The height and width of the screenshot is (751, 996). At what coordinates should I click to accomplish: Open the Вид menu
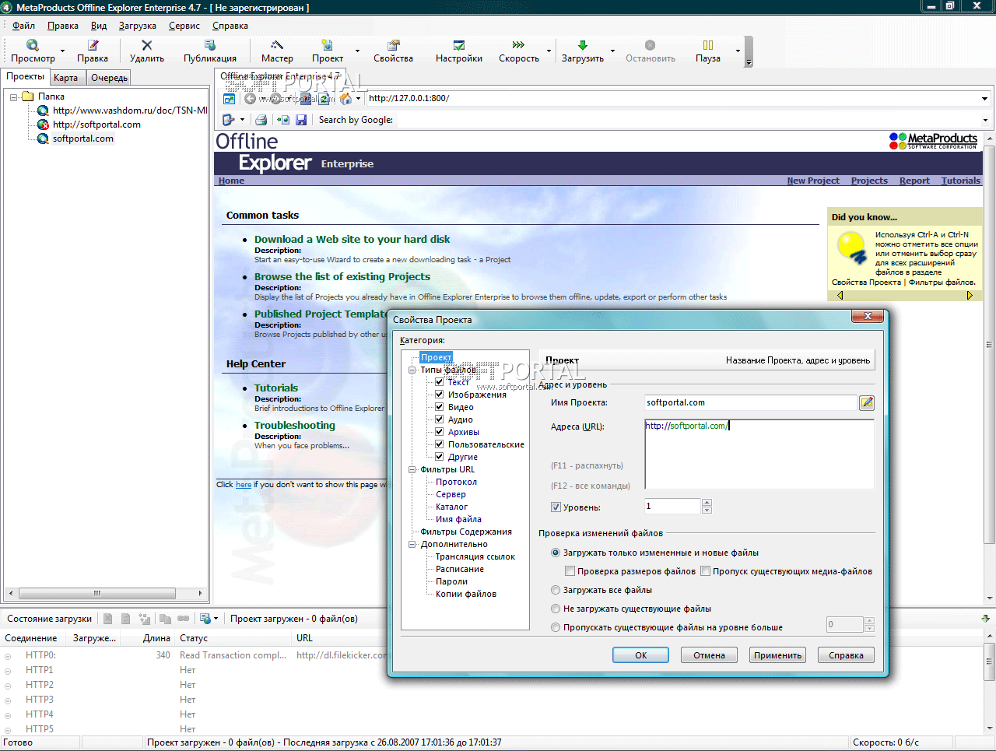(x=99, y=26)
